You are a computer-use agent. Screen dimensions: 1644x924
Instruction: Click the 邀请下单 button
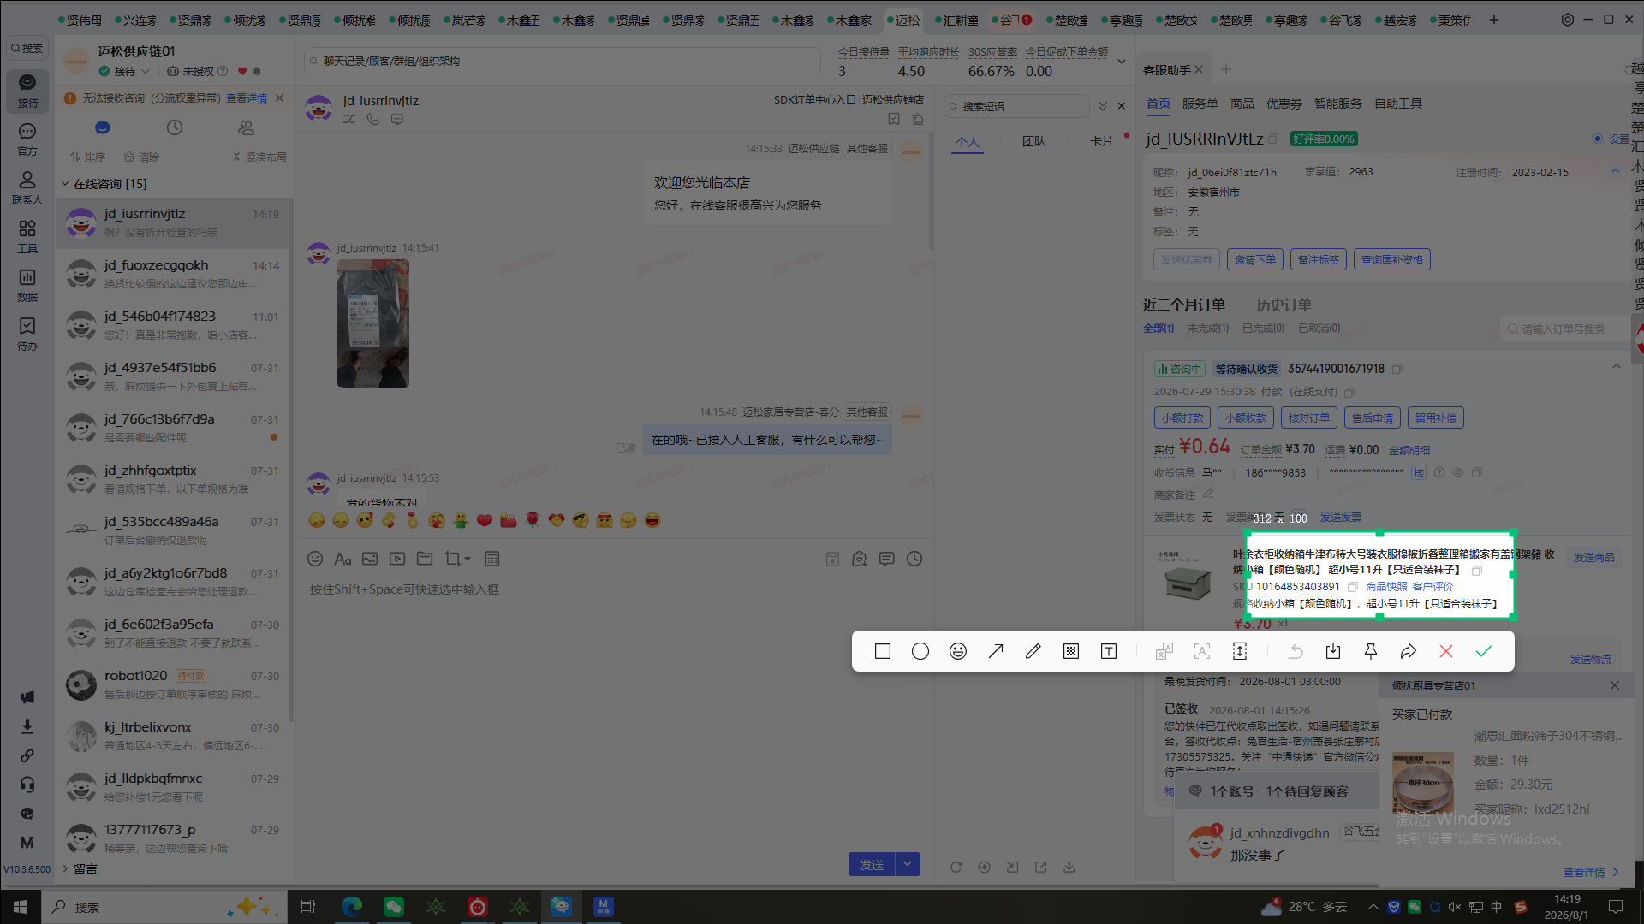(1255, 259)
